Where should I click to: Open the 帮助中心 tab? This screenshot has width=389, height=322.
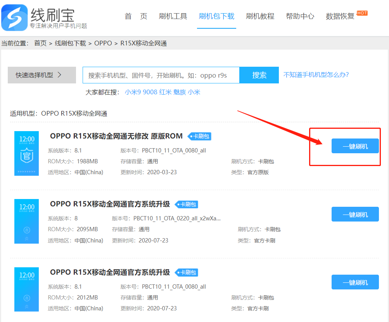[x=300, y=16]
